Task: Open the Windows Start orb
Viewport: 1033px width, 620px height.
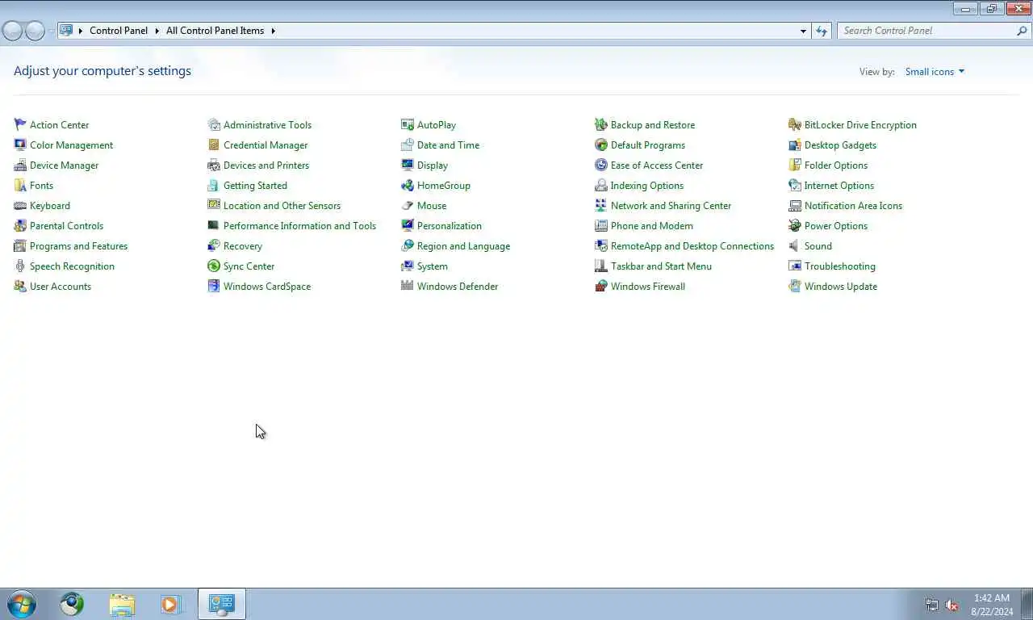Action: coord(22,604)
